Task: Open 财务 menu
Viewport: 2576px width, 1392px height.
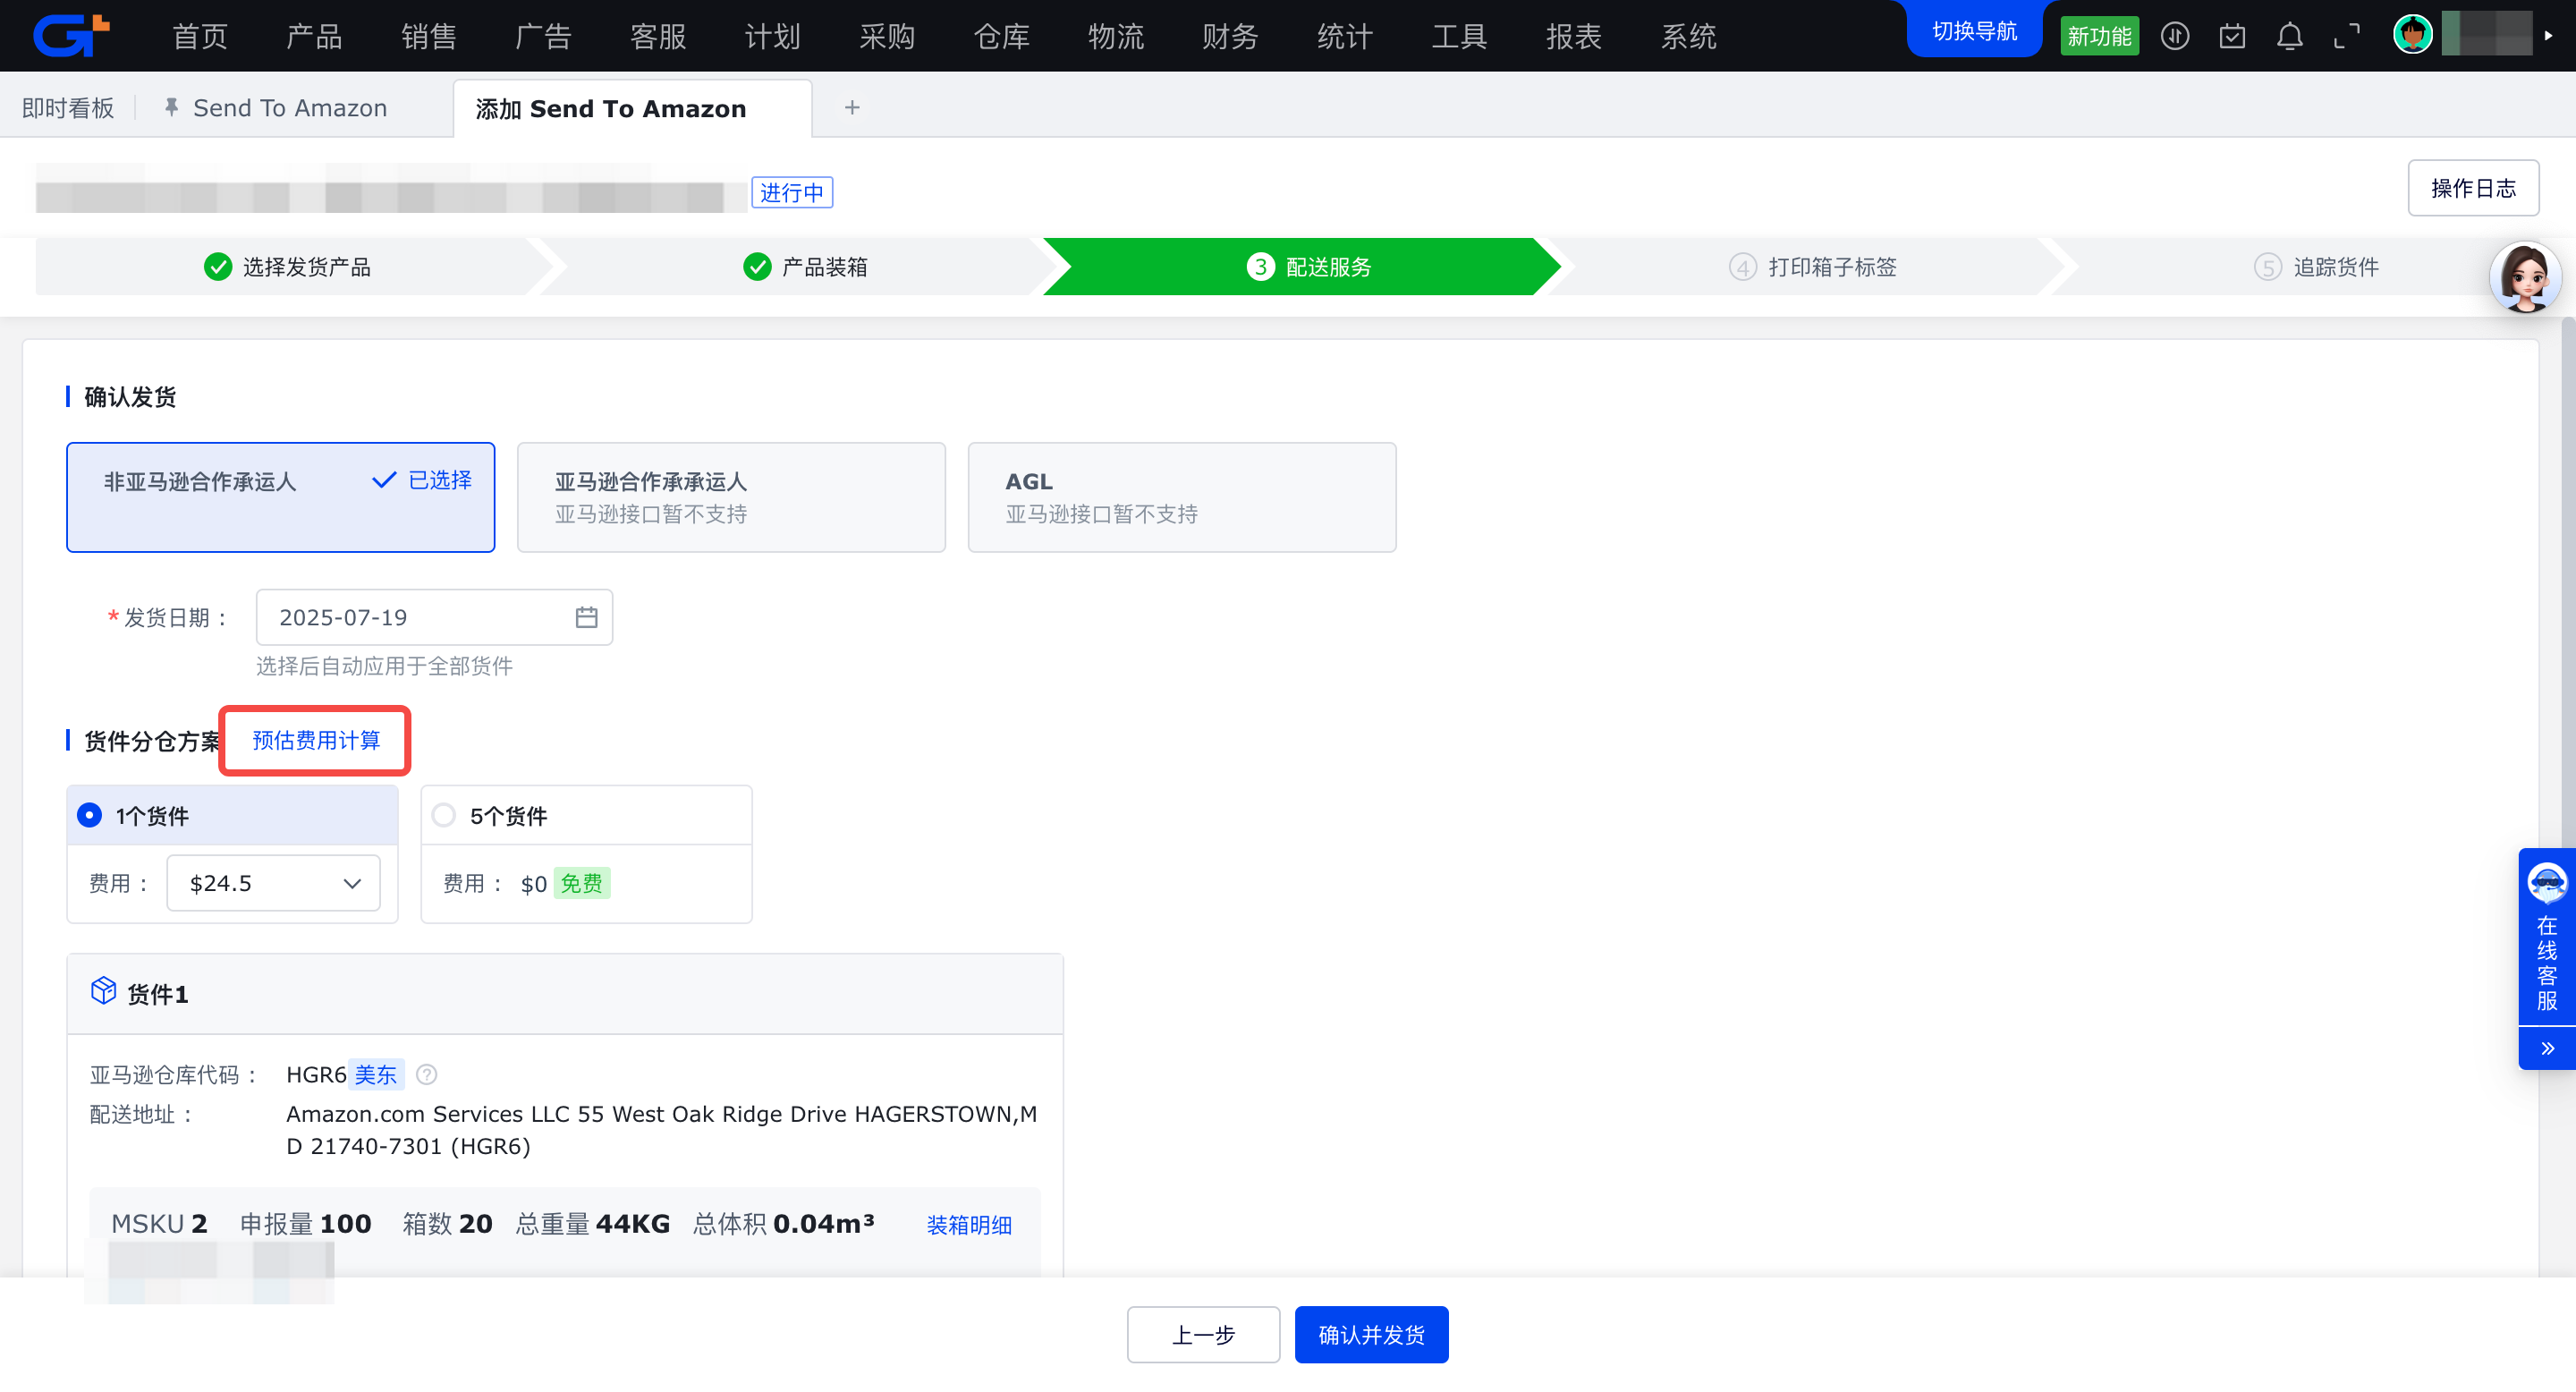Action: pyautogui.click(x=1230, y=37)
